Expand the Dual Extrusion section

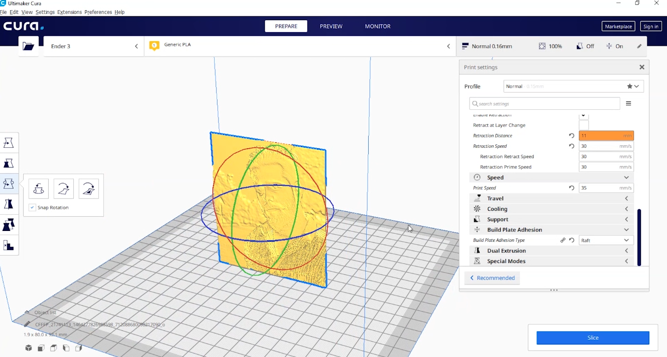coord(551,251)
